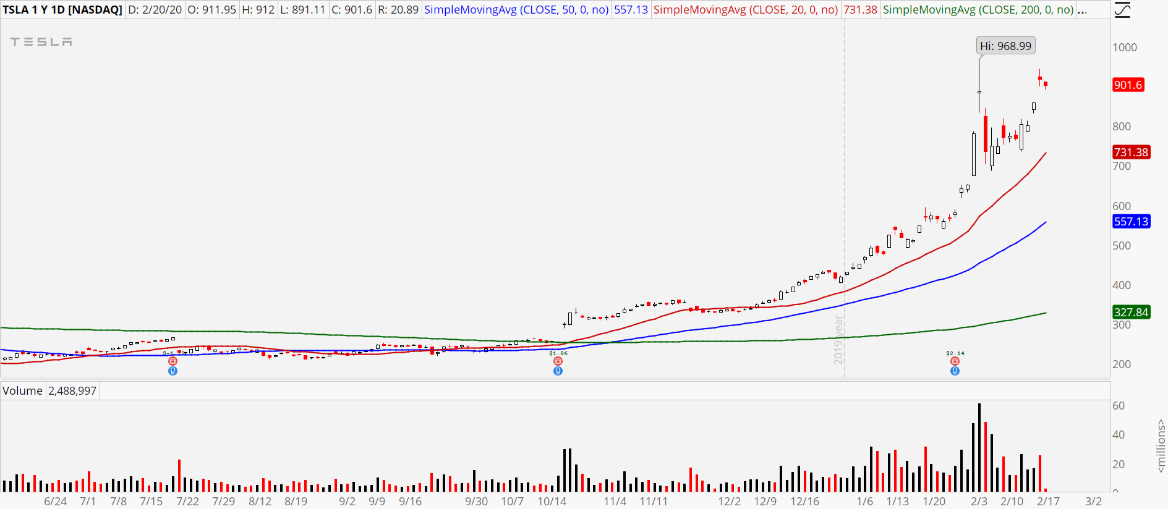This screenshot has width=1168, height=509.
Task: Select the SimpleMovingAvg (CLOSE, 200, 0, no) study label
Action: [x=978, y=10]
